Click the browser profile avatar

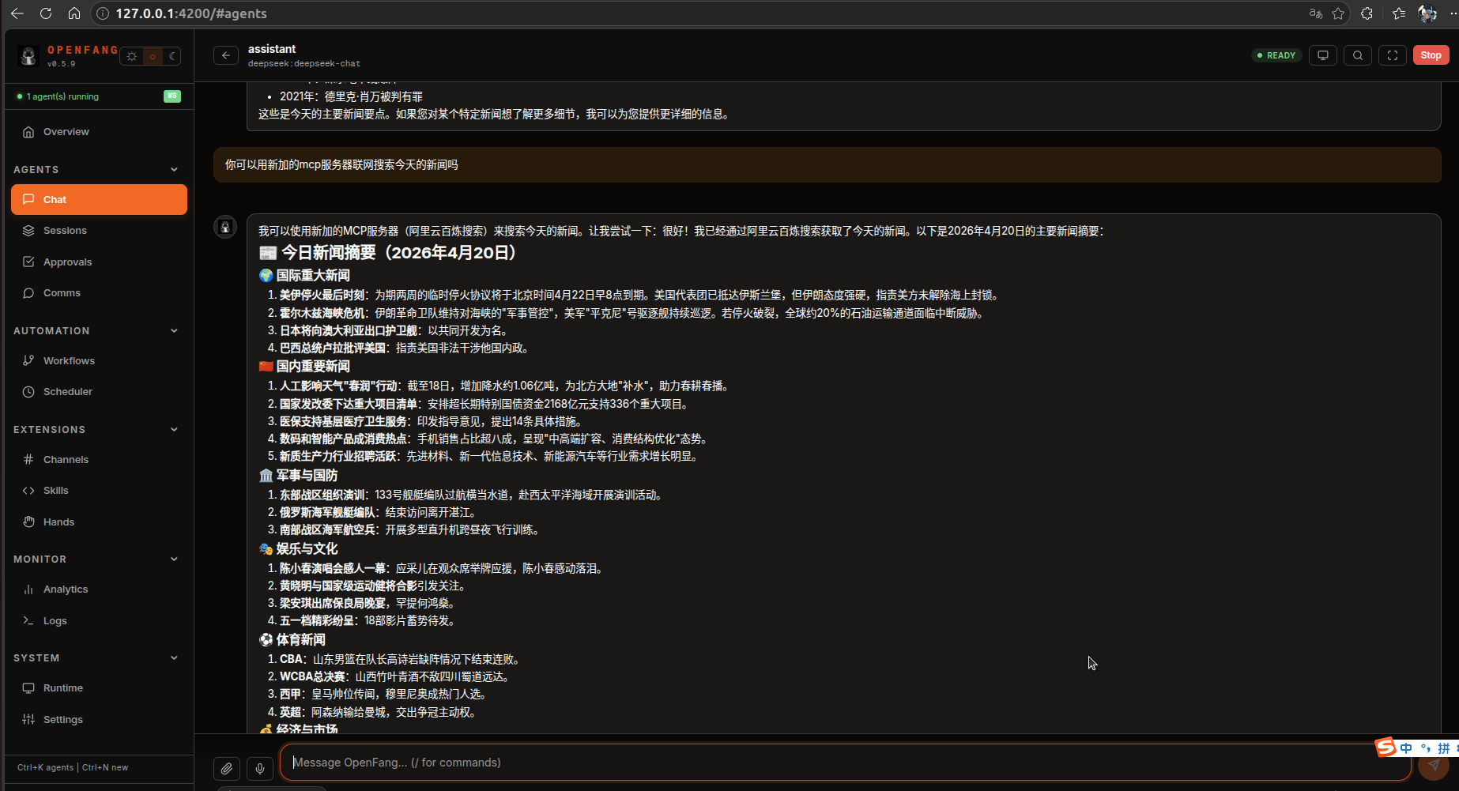[x=1427, y=13]
